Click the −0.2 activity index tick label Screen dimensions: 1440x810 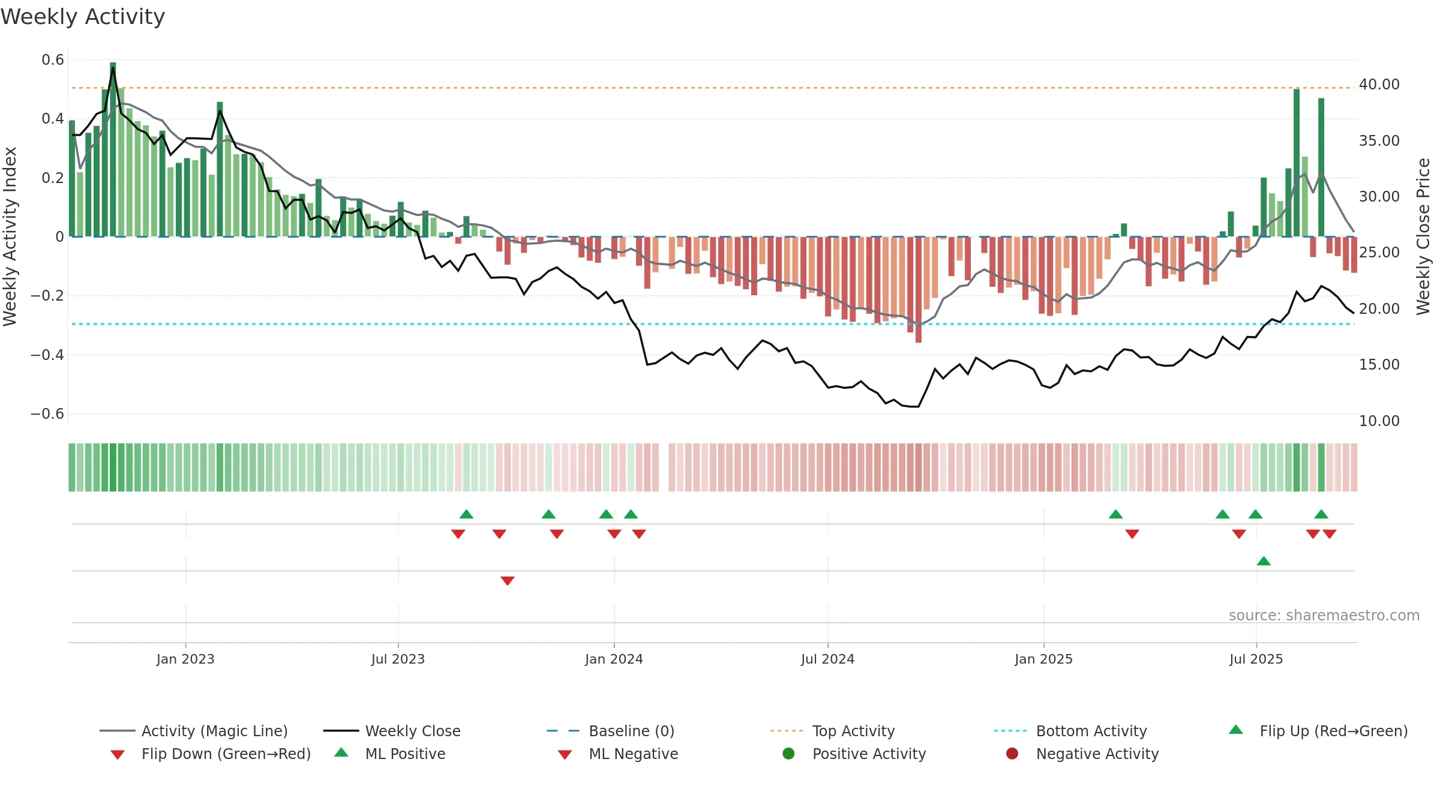coord(47,296)
